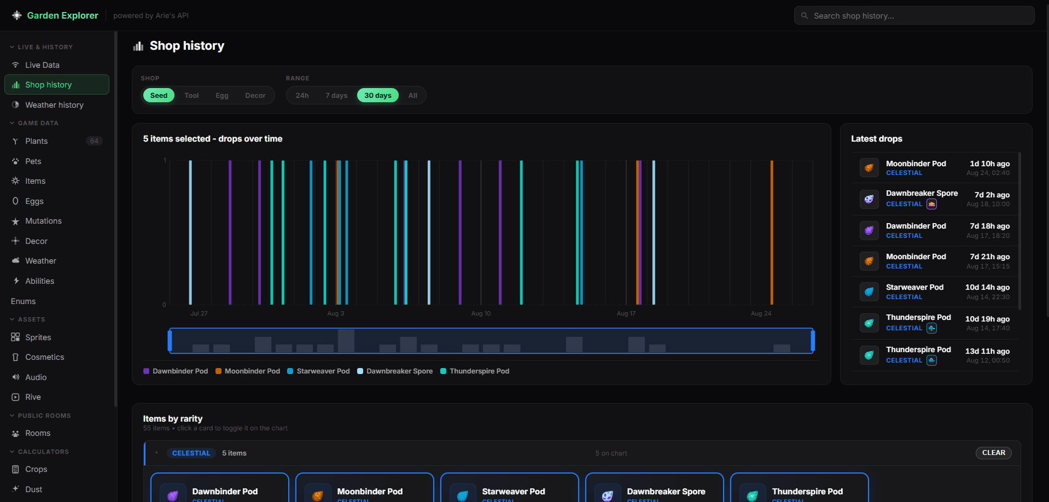Click the Crops calculator icon
The width and height of the screenshot is (1049, 502).
coord(15,469)
